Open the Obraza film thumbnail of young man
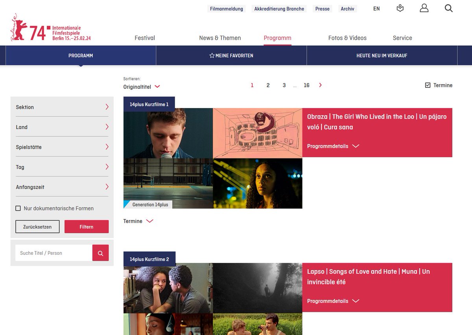The width and height of the screenshot is (472, 335). pyautogui.click(x=168, y=133)
